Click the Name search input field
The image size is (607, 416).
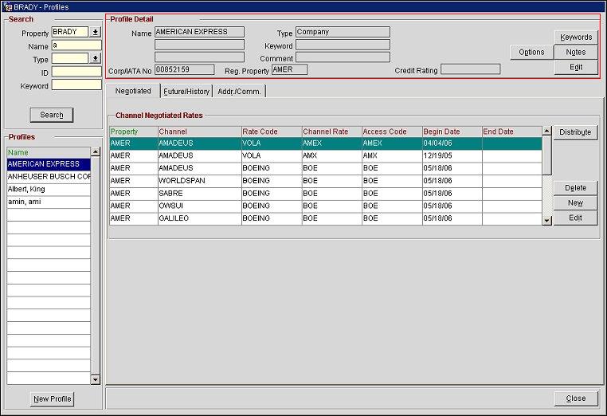[x=76, y=45]
